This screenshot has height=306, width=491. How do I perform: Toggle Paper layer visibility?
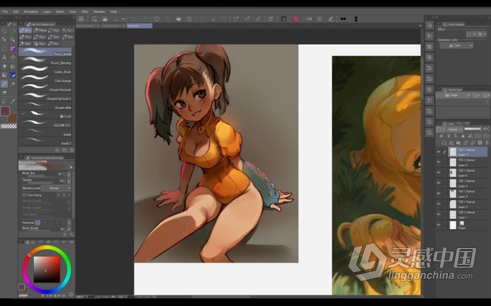tap(438, 225)
